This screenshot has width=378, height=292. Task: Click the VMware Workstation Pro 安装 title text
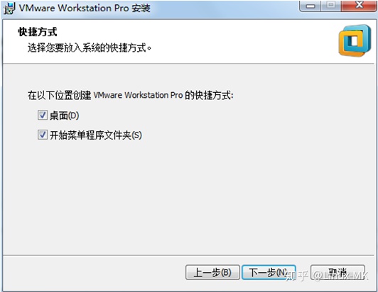coord(85,9)
